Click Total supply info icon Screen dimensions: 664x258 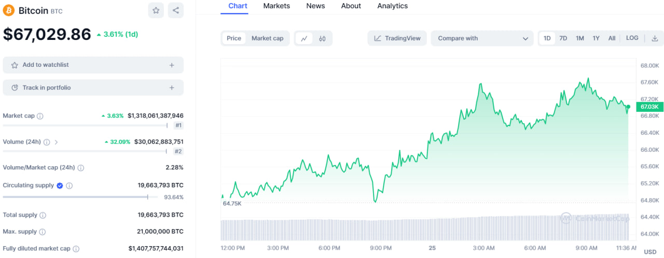click(x=43, y=215)
